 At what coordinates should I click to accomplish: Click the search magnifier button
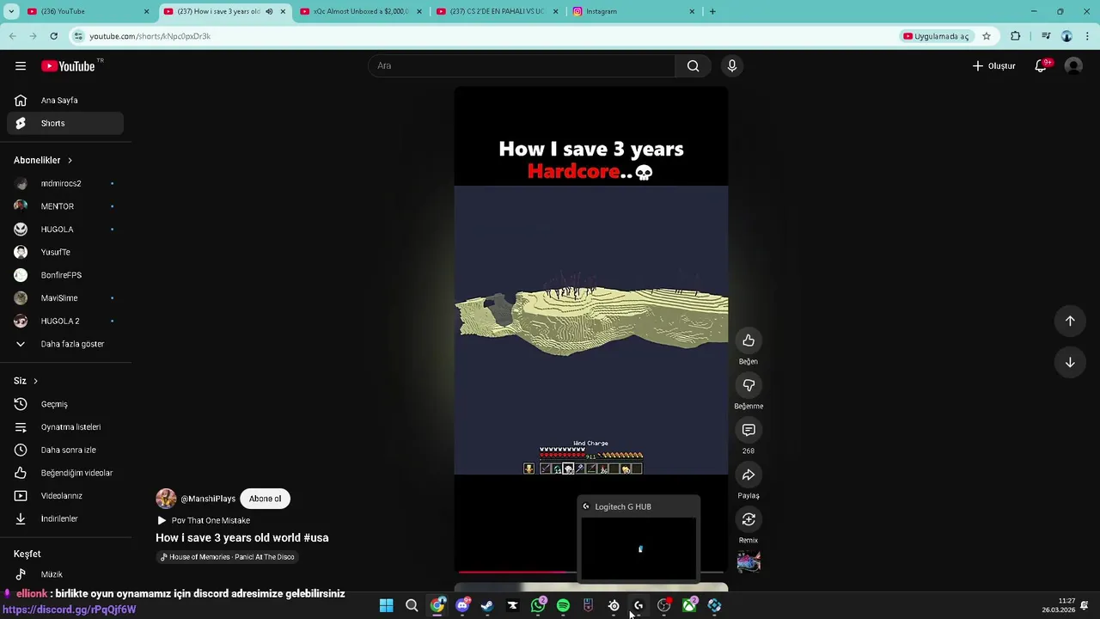click(x=693, y=66)
